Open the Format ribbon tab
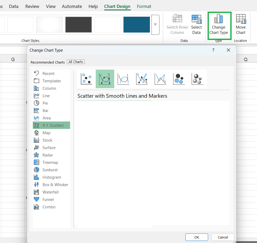The width and height of the screenshot is (257, 243). (x=144, y=6)
